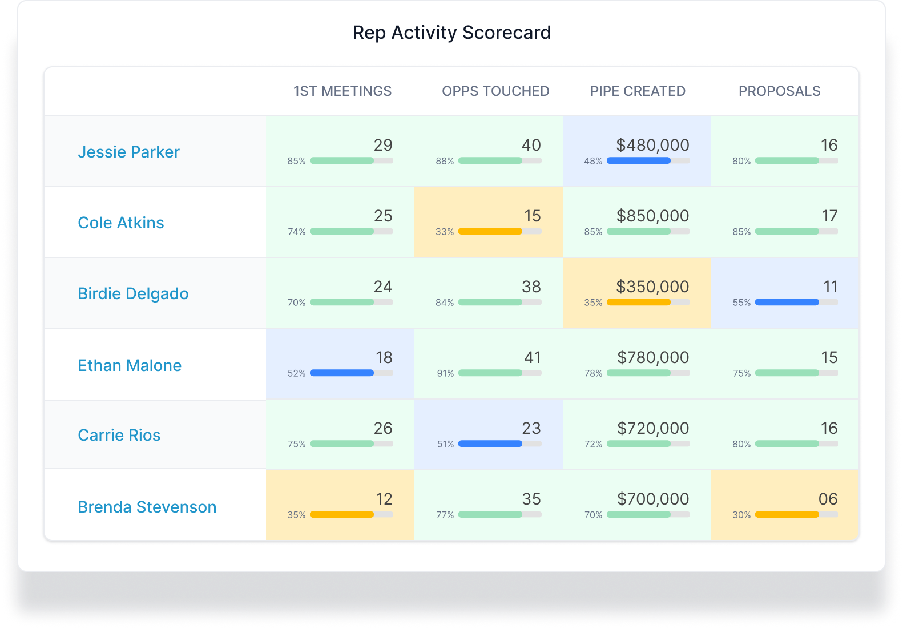Click the 74% label in Cole Atkins' row
This screenshot has width=903, height=629.
click(296, 232)
